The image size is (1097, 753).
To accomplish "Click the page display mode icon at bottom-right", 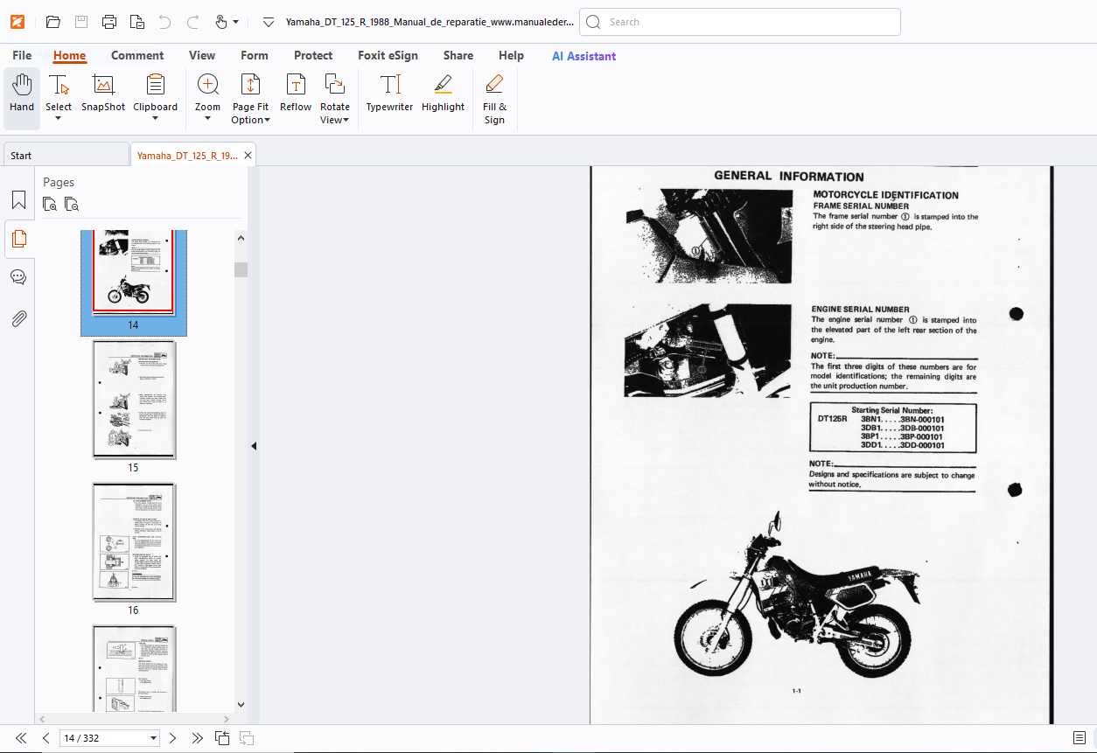I will point(1080,738).
